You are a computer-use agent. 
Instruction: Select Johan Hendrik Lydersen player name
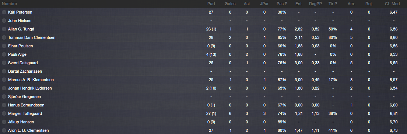30,88
